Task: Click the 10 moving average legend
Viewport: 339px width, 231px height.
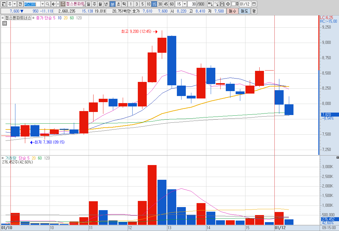Action: [x=59, y=18]
